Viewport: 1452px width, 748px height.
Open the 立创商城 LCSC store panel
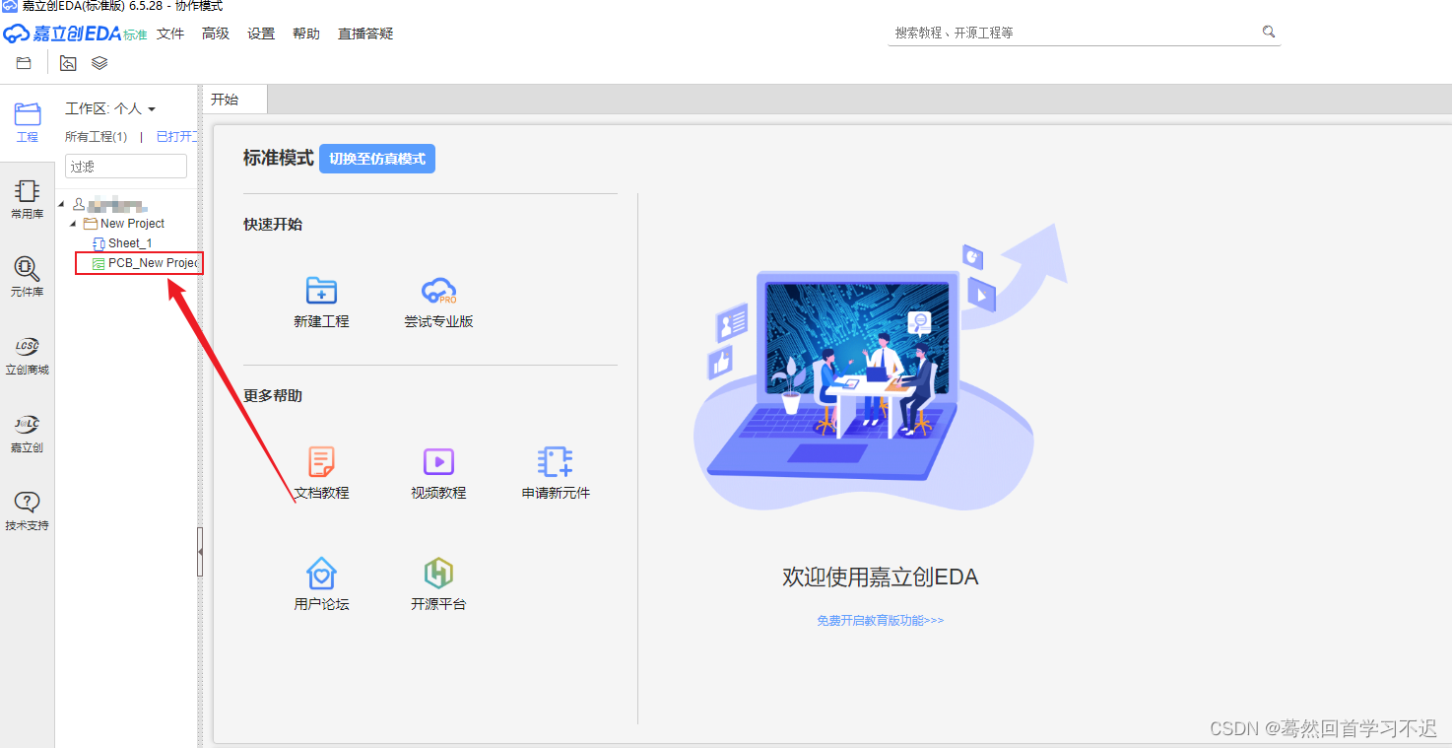point(27,356)
